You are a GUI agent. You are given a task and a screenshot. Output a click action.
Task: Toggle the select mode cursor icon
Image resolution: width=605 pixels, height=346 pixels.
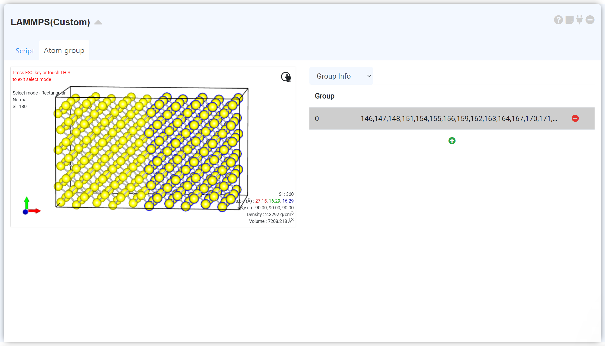tap(286, 77)
